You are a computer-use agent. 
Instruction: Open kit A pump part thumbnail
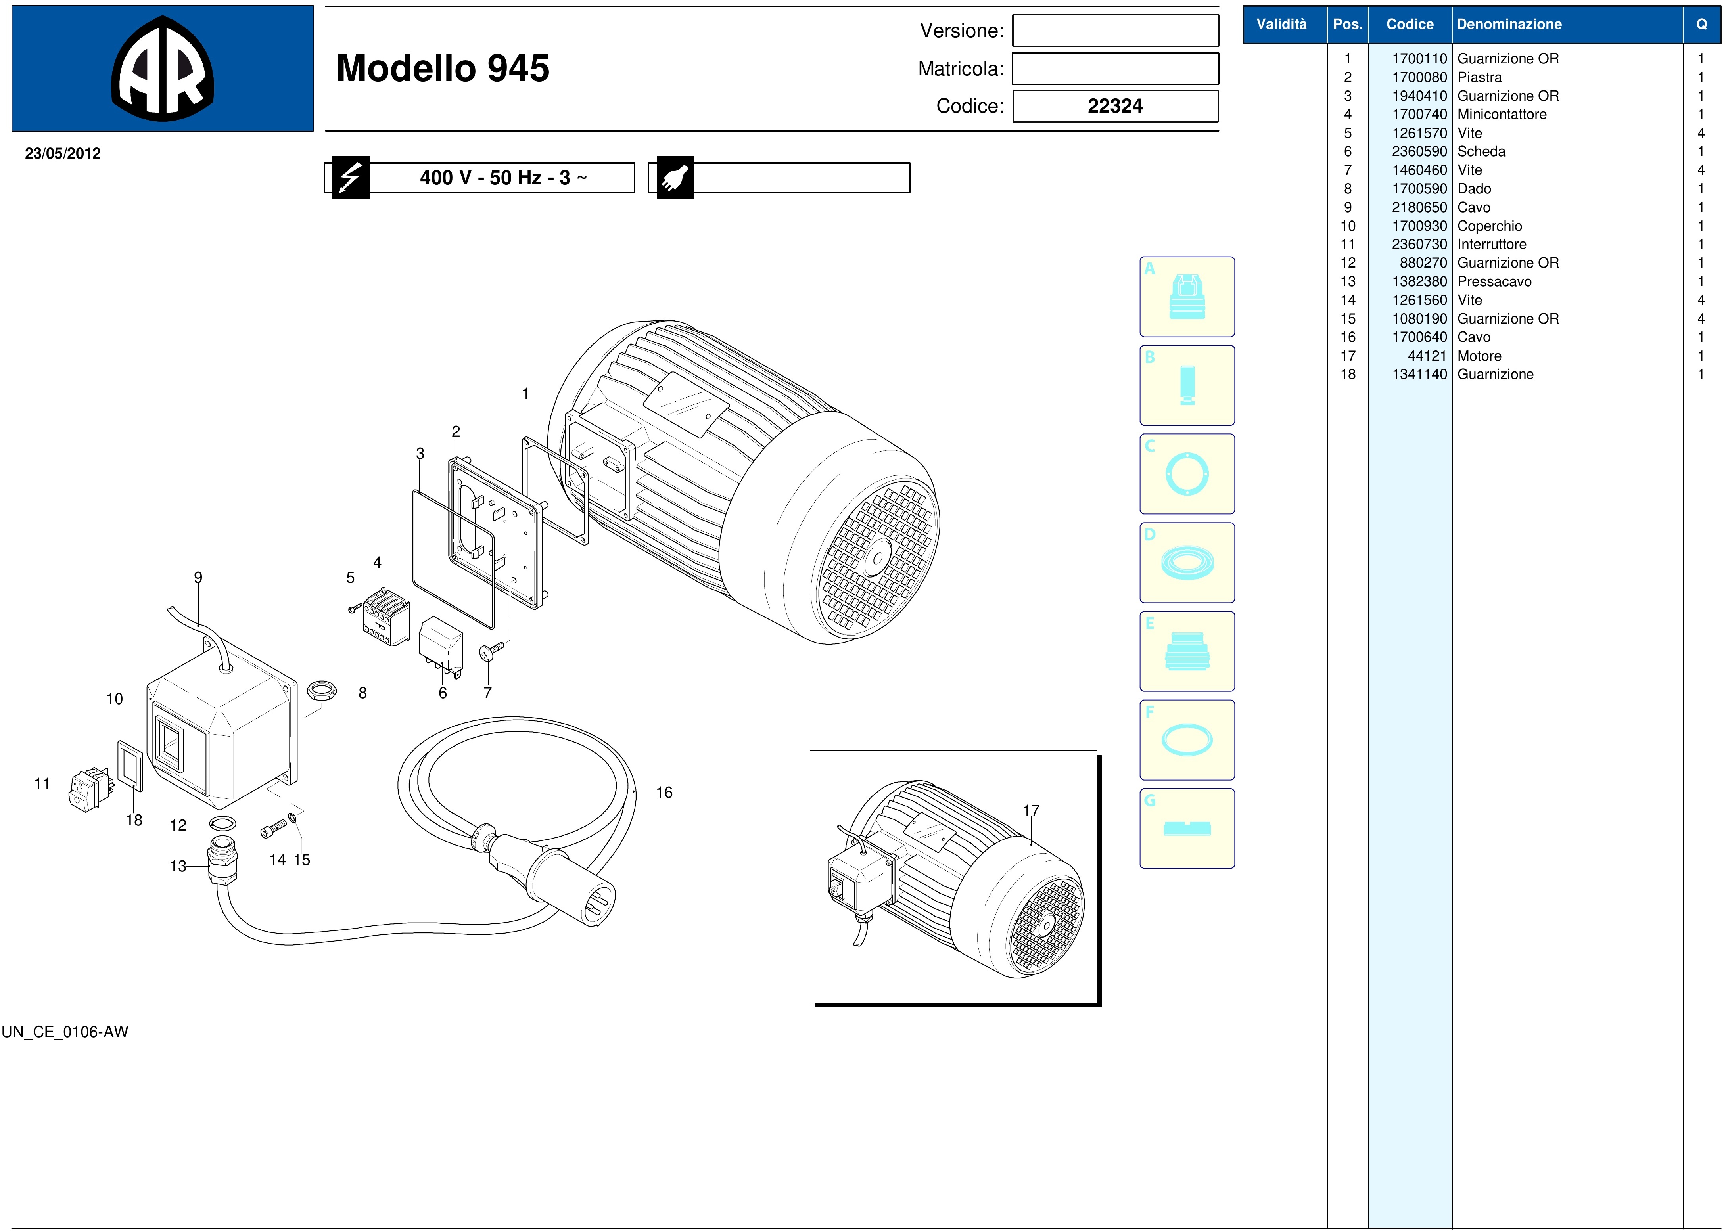point(1187,297)
